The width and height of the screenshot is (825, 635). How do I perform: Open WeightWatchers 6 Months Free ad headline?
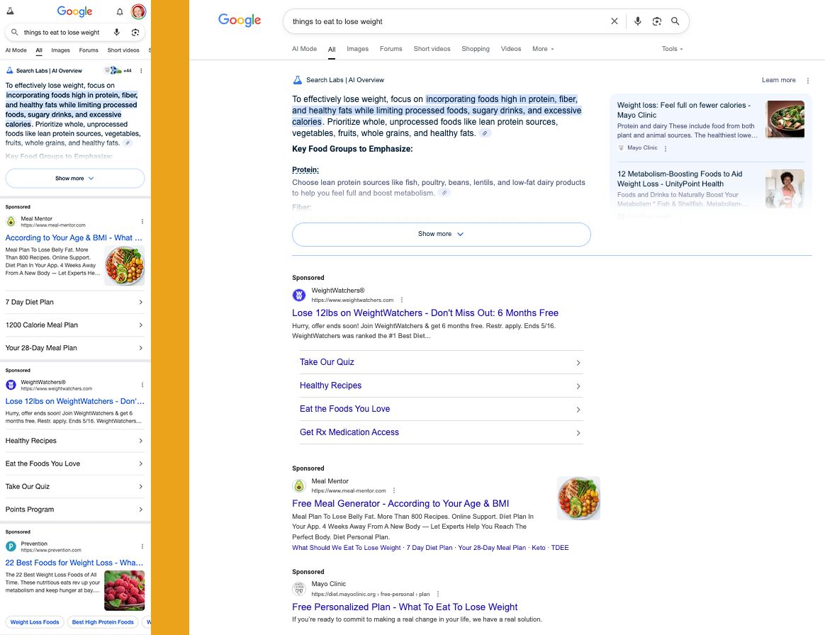coord(425,313)
